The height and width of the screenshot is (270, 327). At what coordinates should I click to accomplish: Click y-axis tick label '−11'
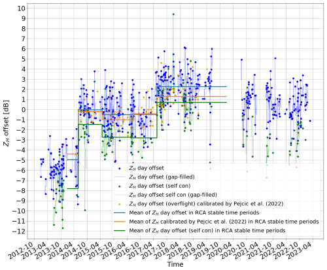[19, 221]
